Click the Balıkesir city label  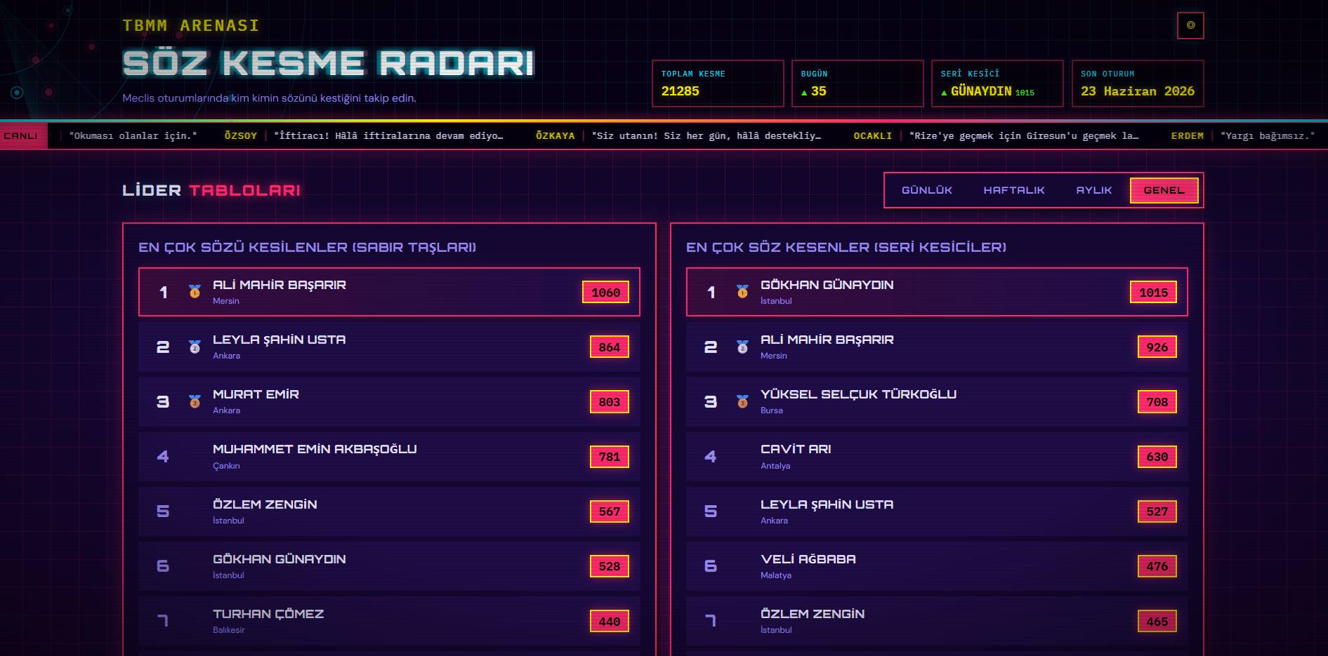point(229,630)
